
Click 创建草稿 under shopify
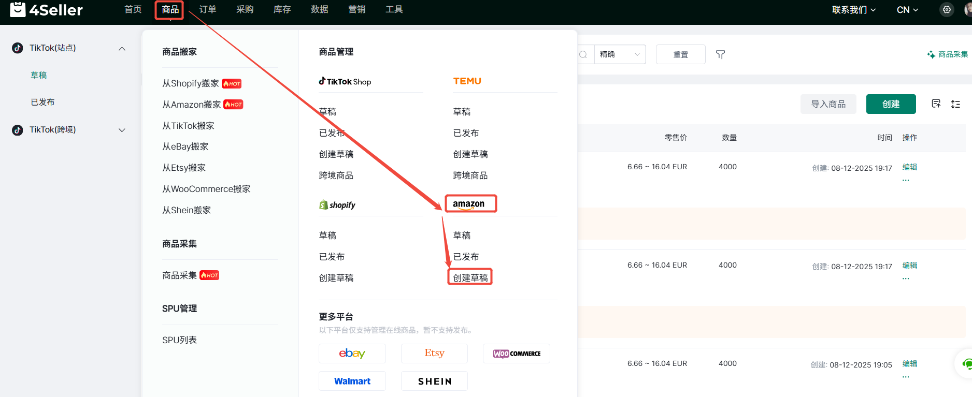coord(336,278)
